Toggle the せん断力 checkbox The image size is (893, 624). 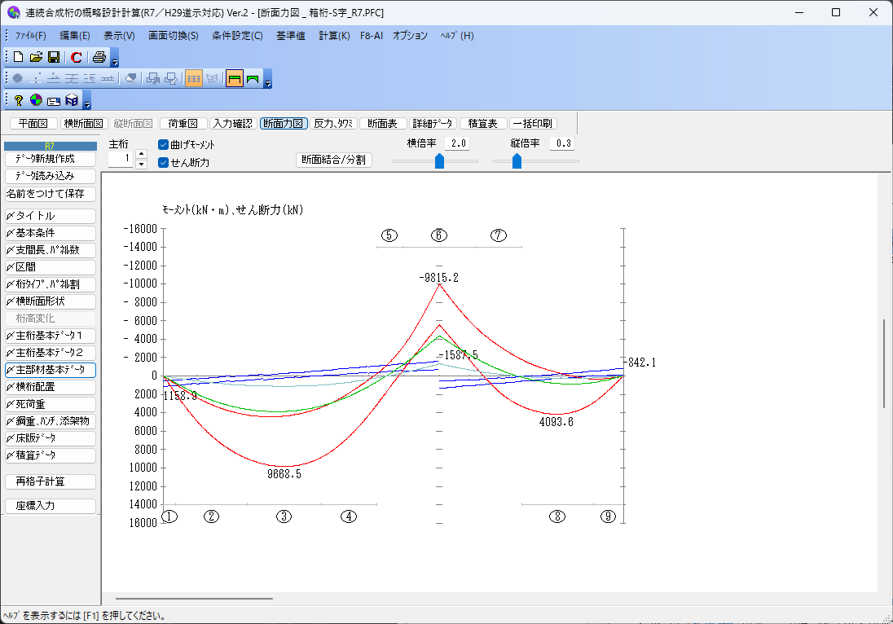click(x=164, y=162)
